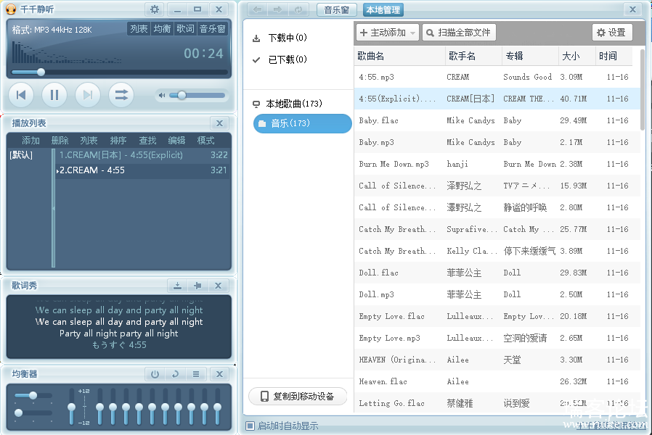The image size is (652, 435).
Task: Adjust the player volume slider
Action: (x=197, y=96)
